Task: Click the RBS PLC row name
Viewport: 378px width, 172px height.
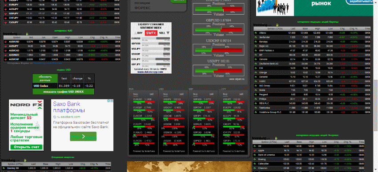Action: point(264,103)
